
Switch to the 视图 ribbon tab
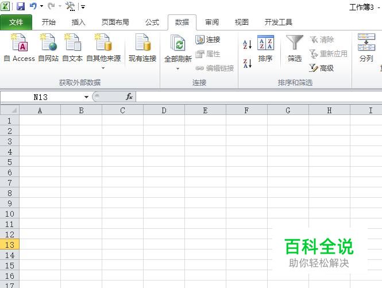(x=241, y=22)
